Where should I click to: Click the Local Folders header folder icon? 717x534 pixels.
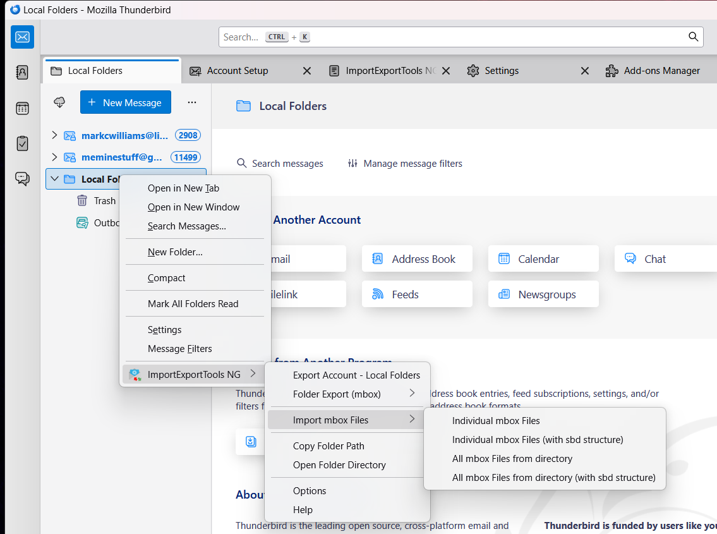click(243, 106)
